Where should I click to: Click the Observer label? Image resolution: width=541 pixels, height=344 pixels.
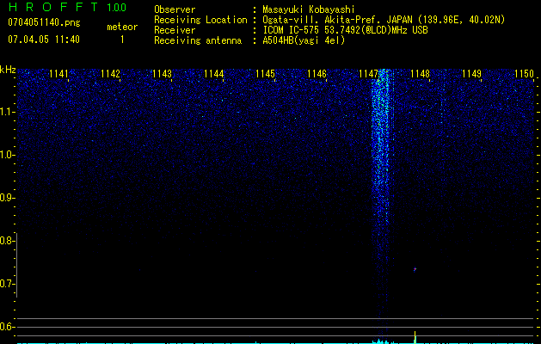coord(175,9)
